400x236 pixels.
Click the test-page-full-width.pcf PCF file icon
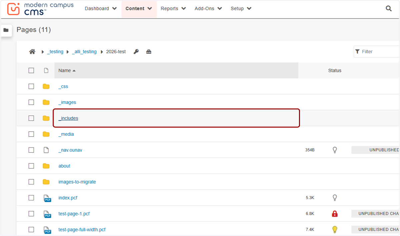click(47, 230)
